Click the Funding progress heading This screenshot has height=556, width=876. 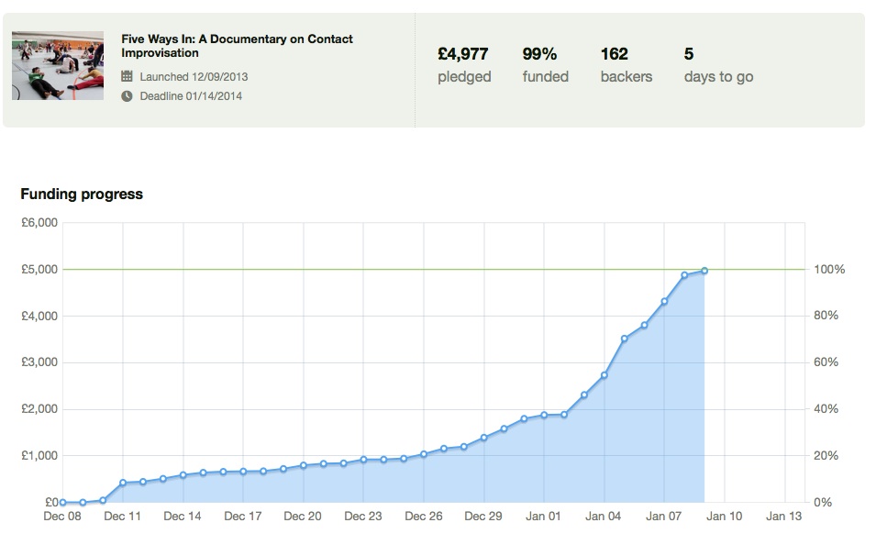pyautogui.click(x=82, y=194)
